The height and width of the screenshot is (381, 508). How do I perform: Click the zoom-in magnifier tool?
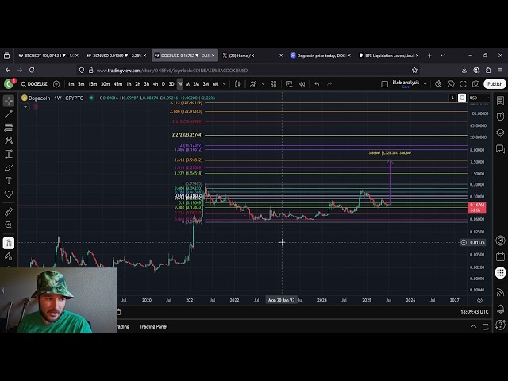pos(9,225)
